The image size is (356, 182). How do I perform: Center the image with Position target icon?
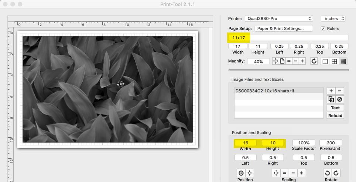[x=241, y=173]
